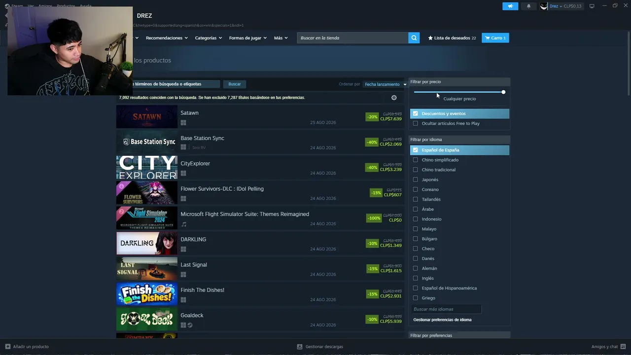Open Gestionar preferencias de idioma link

click(442, 319)
